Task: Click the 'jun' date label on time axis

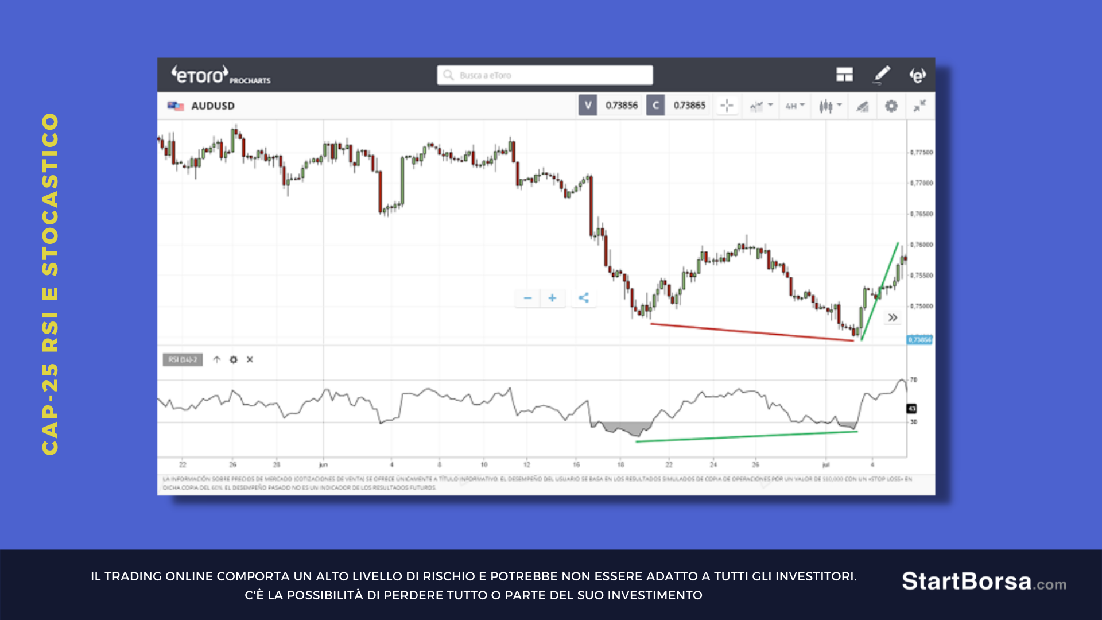Action: pos(323,464)
